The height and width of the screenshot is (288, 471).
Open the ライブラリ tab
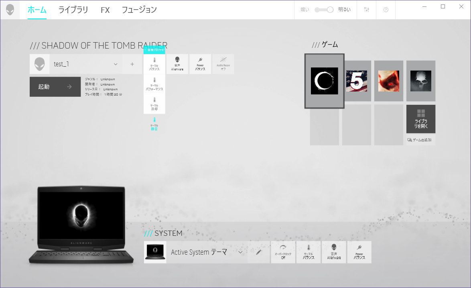pos(73,10)
